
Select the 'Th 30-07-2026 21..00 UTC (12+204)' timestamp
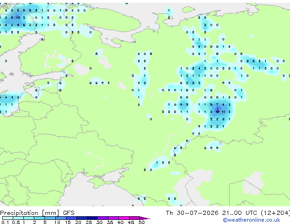coord(228,213)
